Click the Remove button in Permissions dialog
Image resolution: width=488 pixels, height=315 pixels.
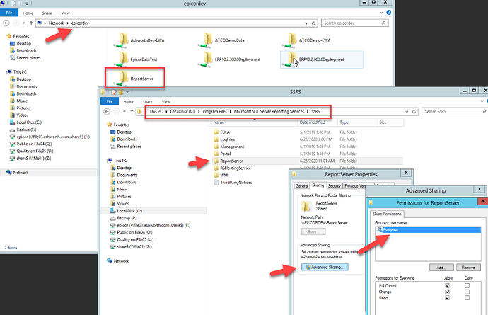[468, 268]
